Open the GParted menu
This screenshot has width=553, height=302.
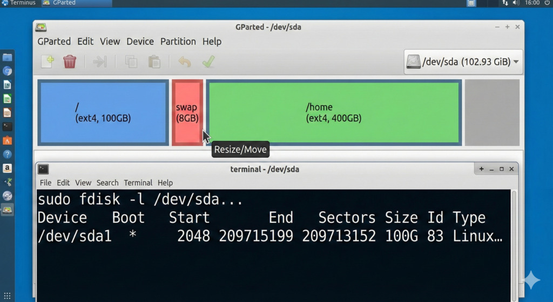click(x=54, y=42)
